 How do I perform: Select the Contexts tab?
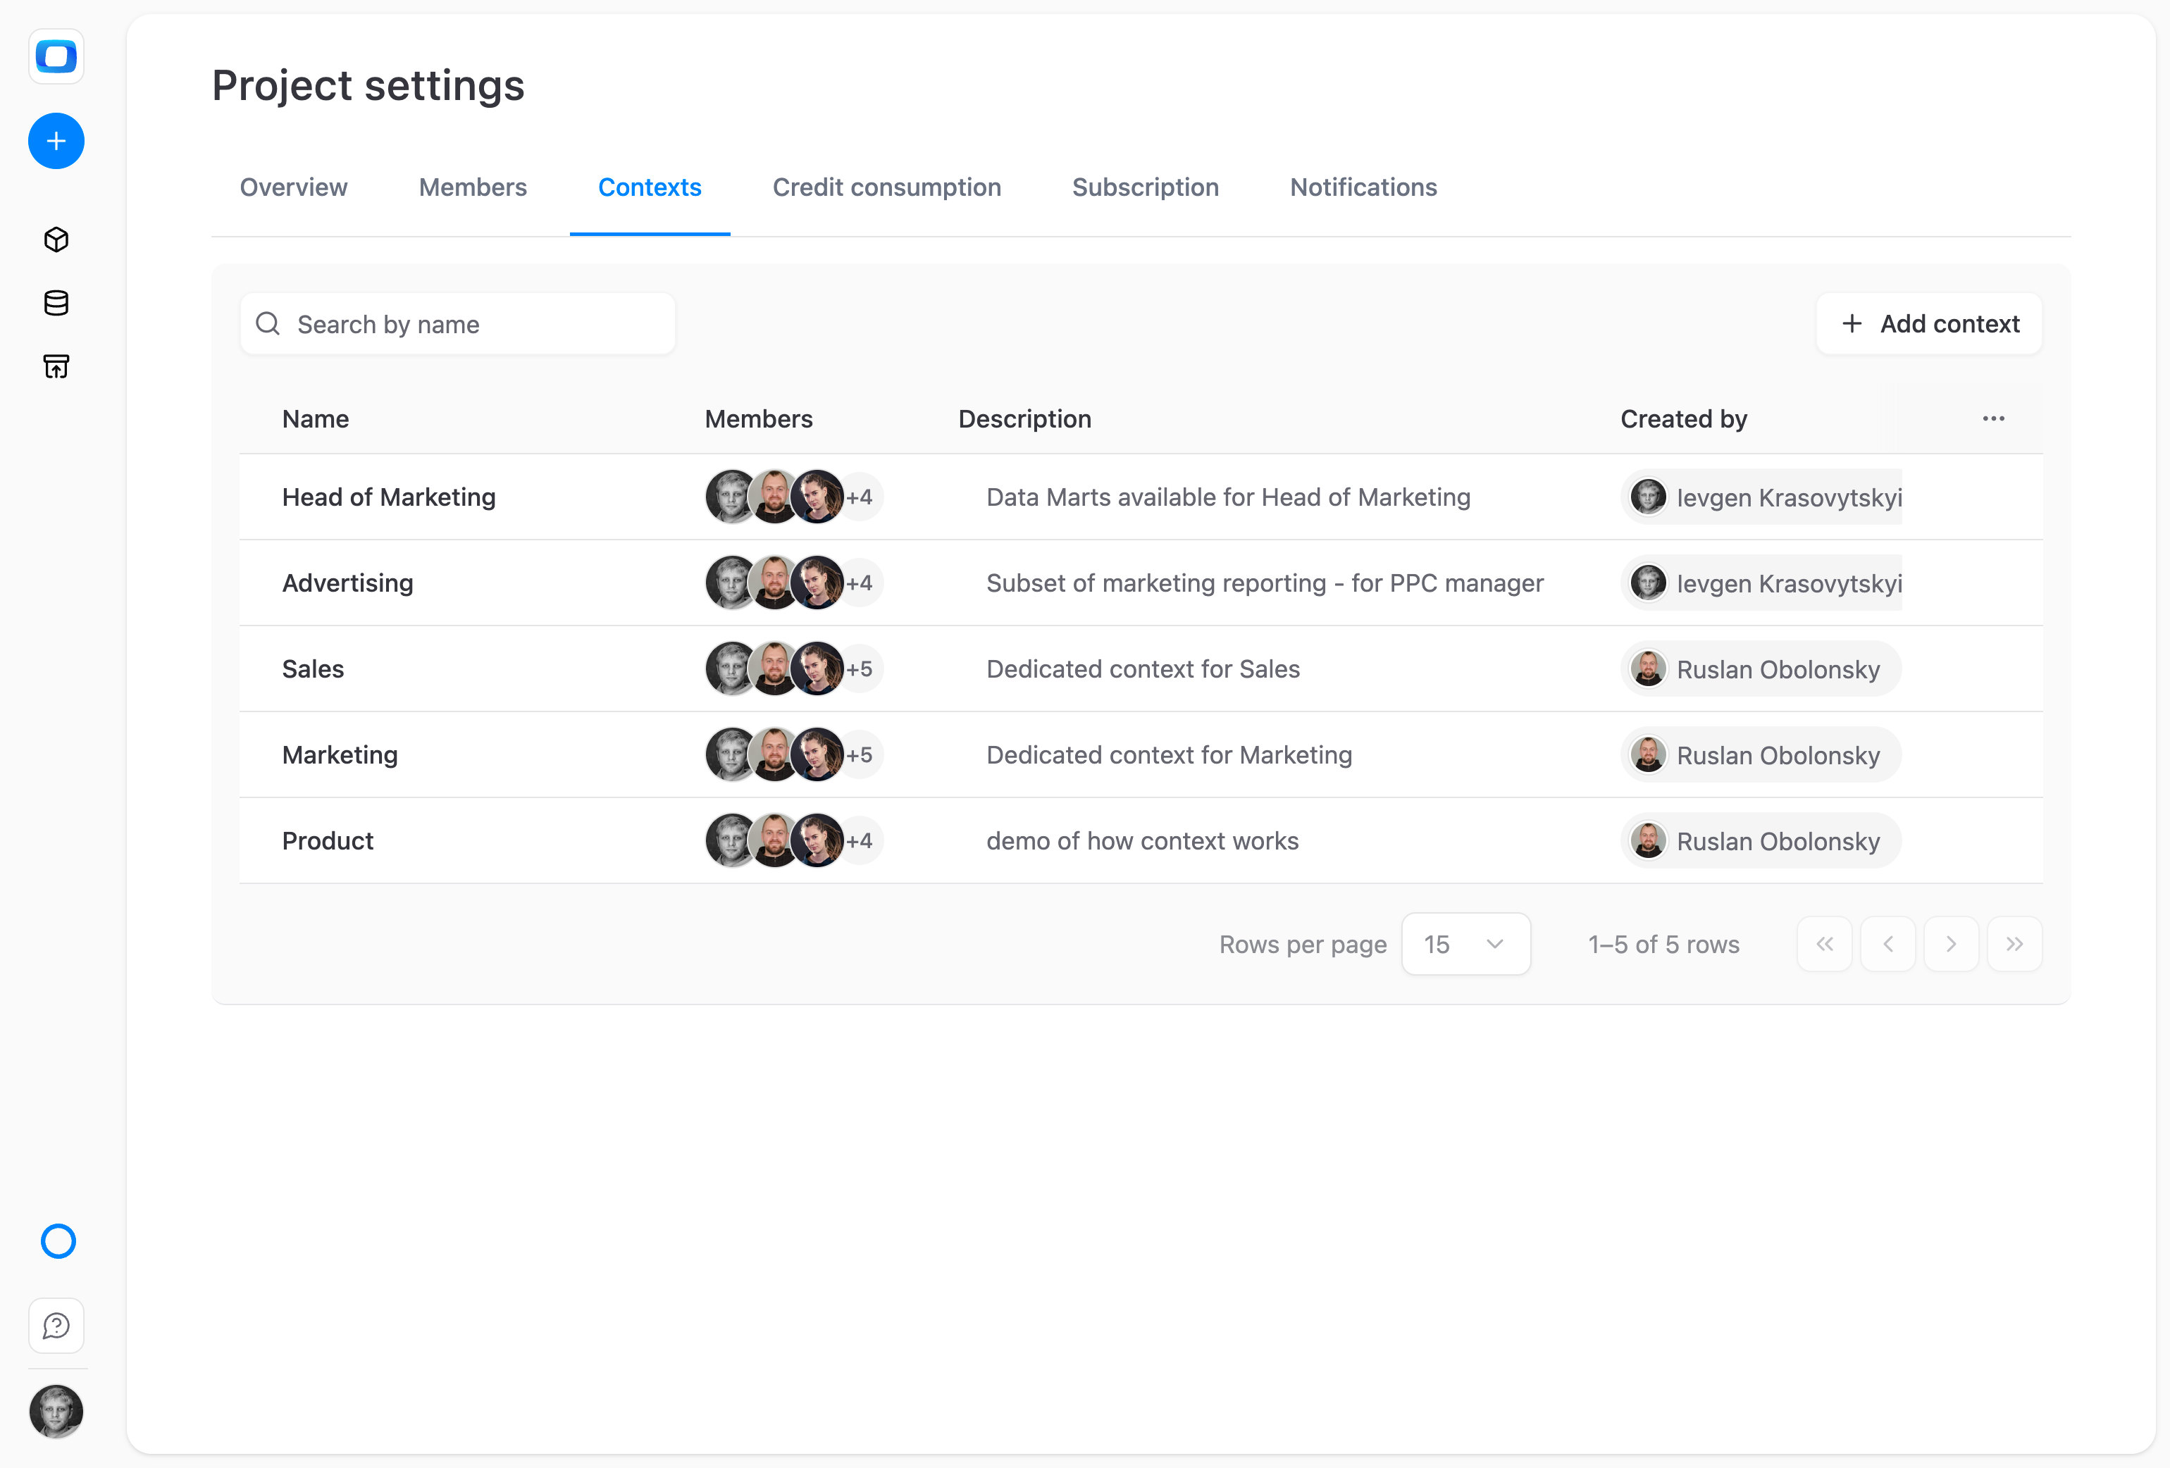[x=650, y=187]
